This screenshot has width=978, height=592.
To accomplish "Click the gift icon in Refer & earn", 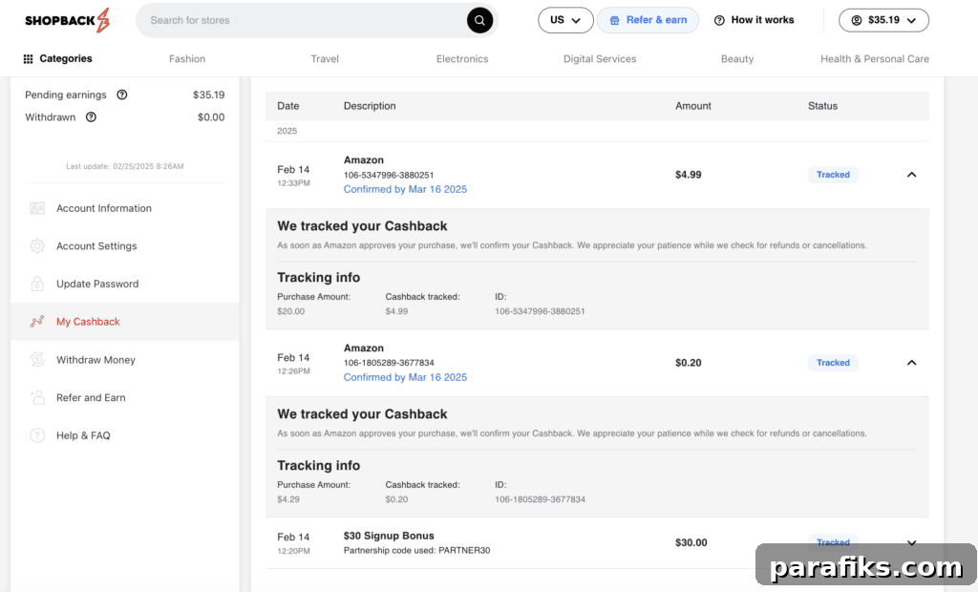I will [x=614, y=21].
